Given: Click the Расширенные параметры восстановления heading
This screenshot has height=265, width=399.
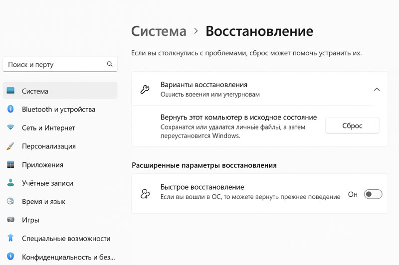Looking at the screenshot, I should point(204,165).
